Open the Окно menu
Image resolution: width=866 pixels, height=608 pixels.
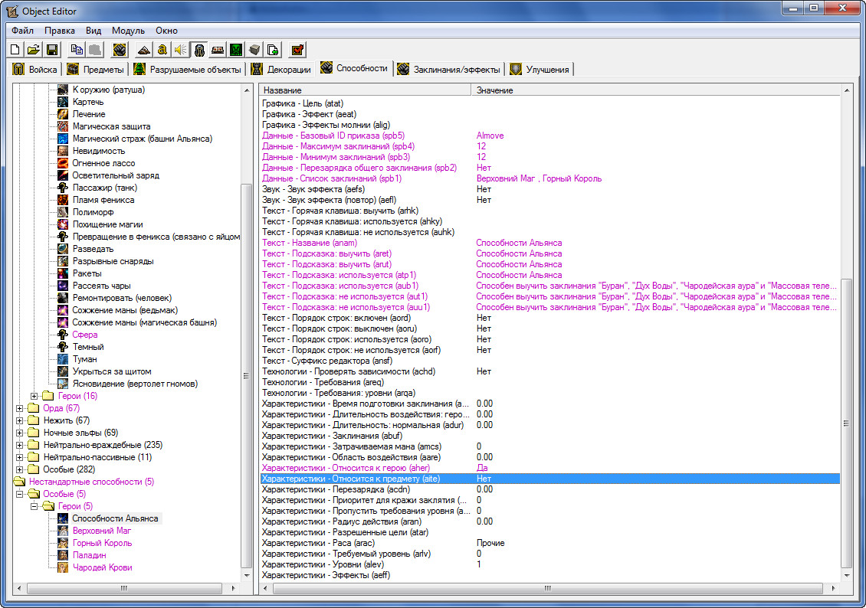(166, 31)
